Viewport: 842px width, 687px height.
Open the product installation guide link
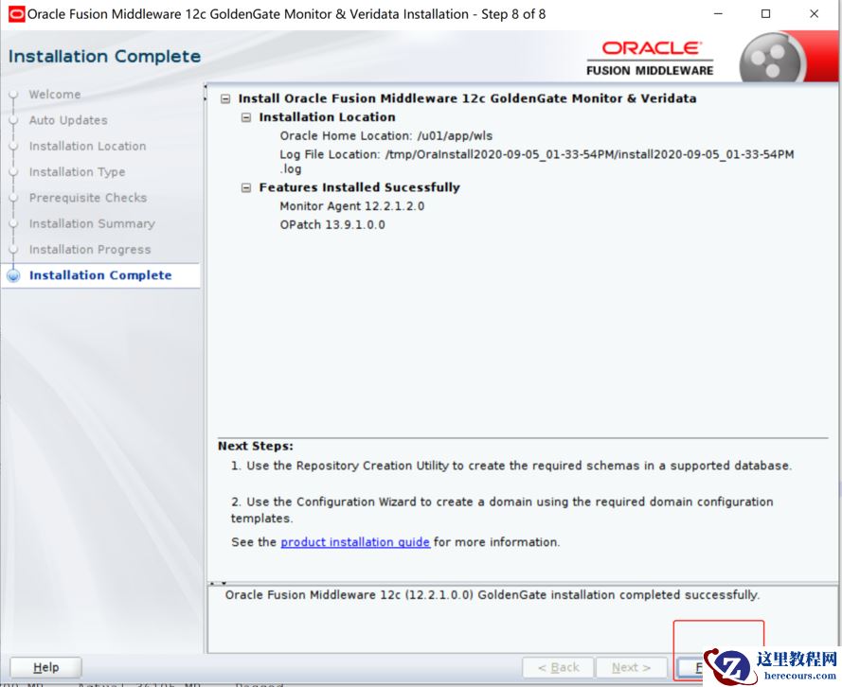click(355, 542)
